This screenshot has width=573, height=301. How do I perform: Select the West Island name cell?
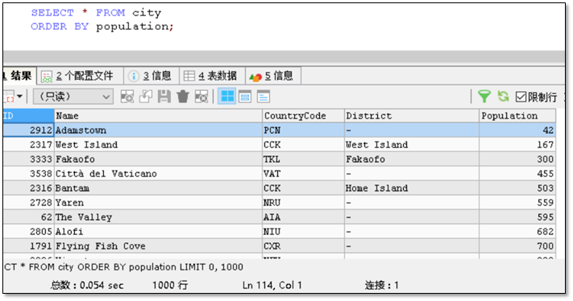(158, 145)
